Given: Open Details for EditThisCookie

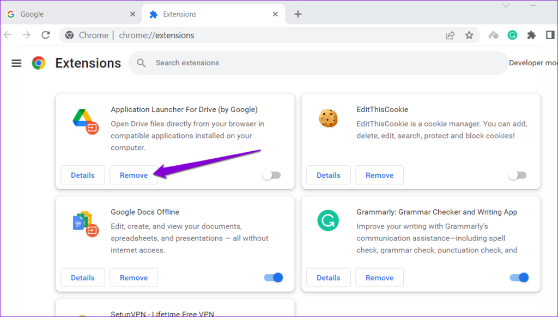Looking at the screenshot, I should [x=328, y=175].
